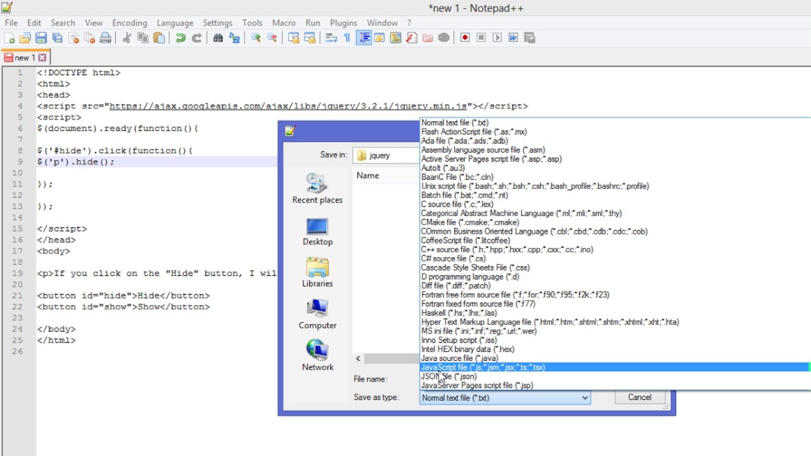Choose Normal text file (*.txt) in list
Screen dimensions: 811x456
pyautogui.click(x=615, y=123)
